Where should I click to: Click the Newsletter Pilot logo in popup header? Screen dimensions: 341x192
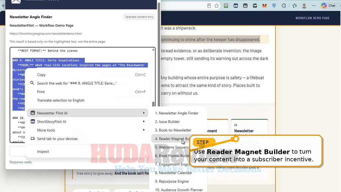(16, 1)
